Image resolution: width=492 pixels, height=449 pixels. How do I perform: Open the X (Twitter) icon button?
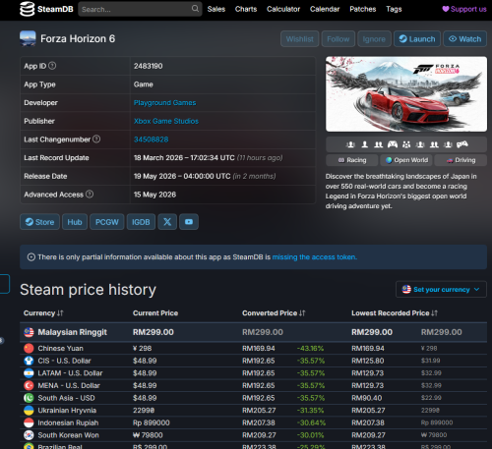[167, 222]
